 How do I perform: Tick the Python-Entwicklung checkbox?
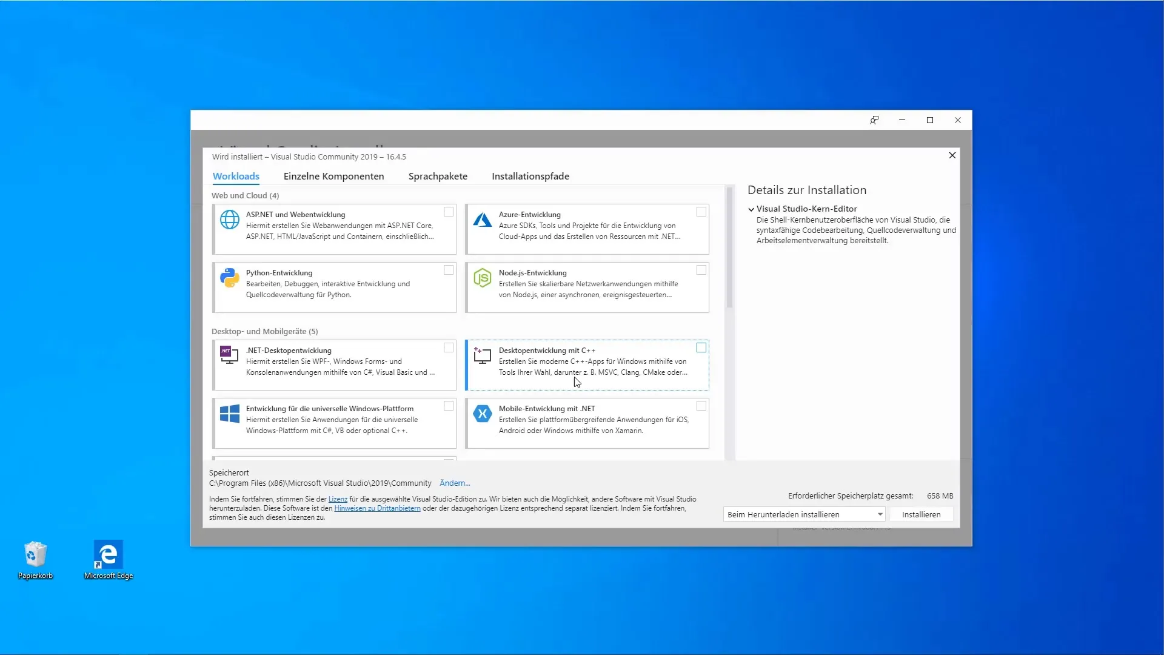(x=449, y=270)
